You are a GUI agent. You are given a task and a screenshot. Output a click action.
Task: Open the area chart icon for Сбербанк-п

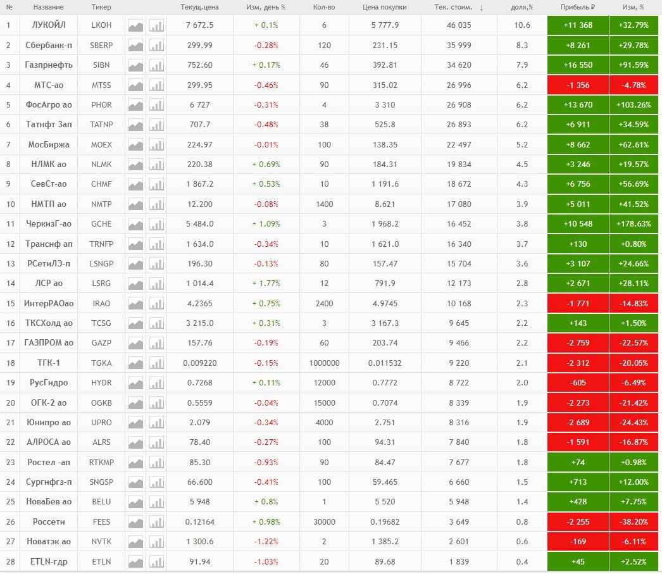[x=135, y=45]
